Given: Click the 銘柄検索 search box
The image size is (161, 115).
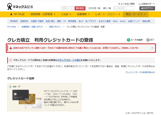Looking at the screenshot, I should (124, 8).
